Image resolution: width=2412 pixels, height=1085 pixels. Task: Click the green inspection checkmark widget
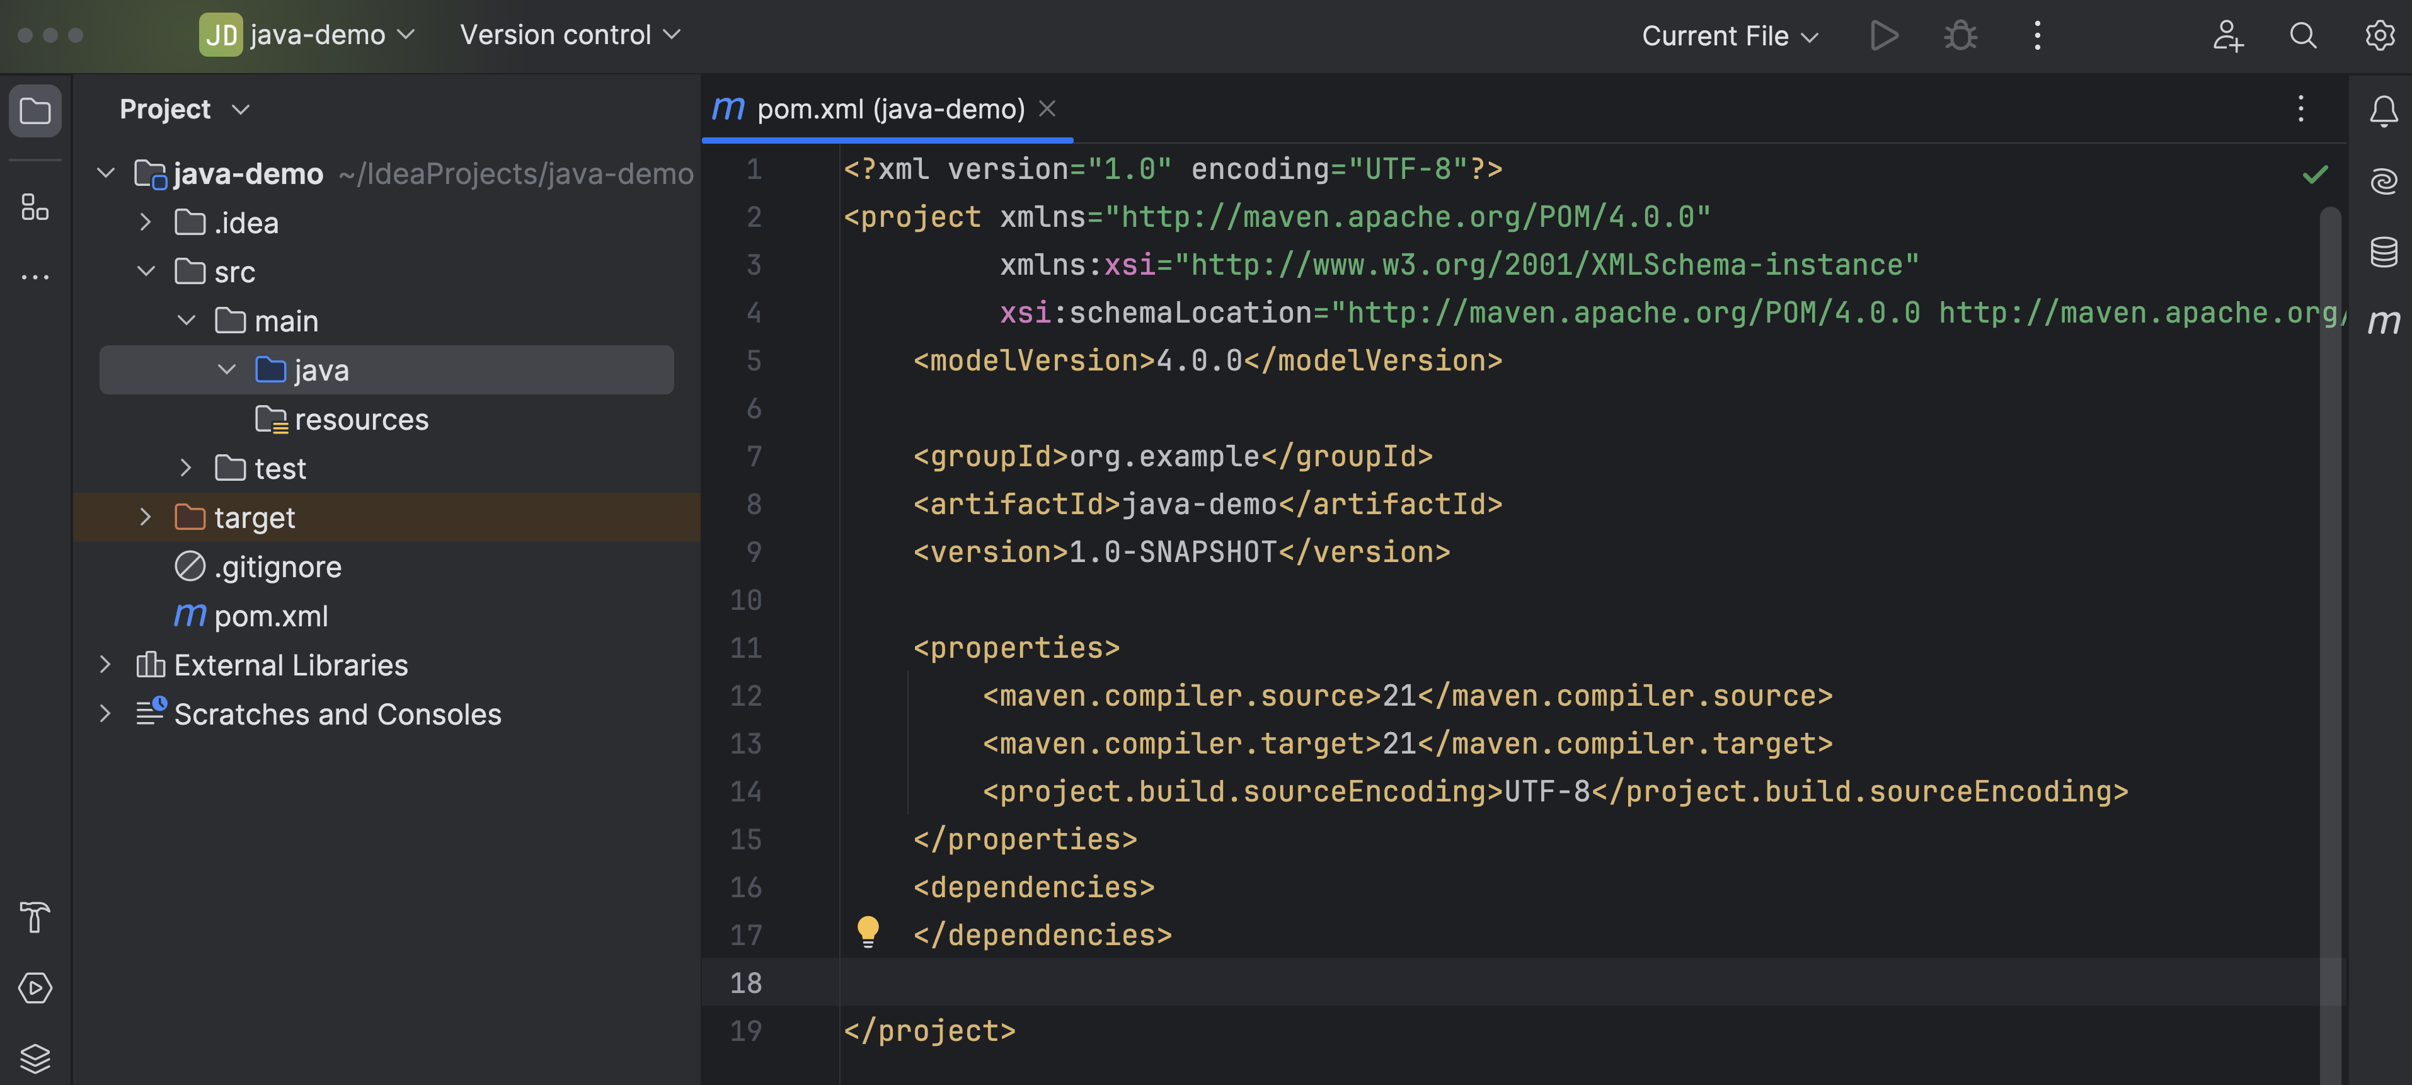point(2314,174)
